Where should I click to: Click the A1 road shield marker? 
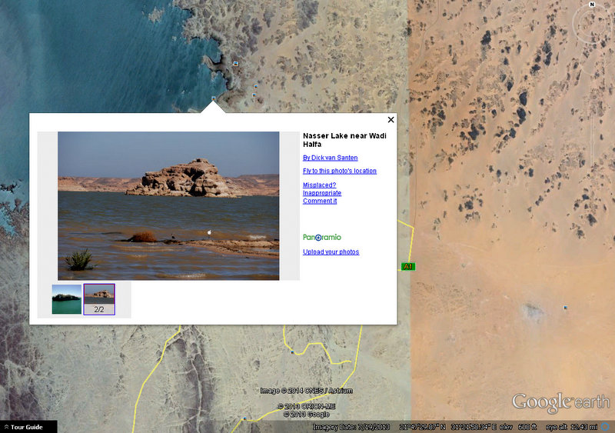[x=408, y=267]
